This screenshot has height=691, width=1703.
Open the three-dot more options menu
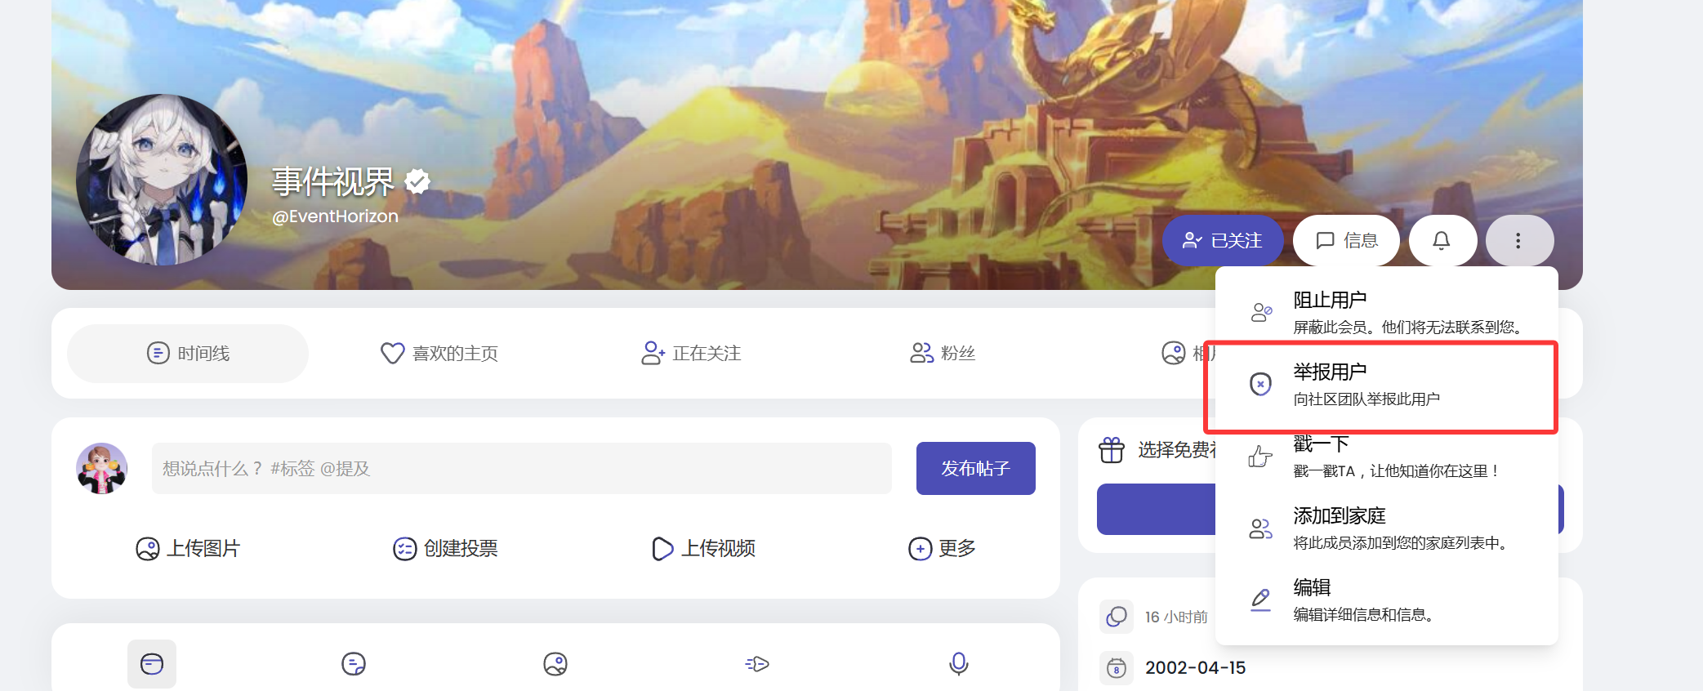click(x=1518, y=240)
